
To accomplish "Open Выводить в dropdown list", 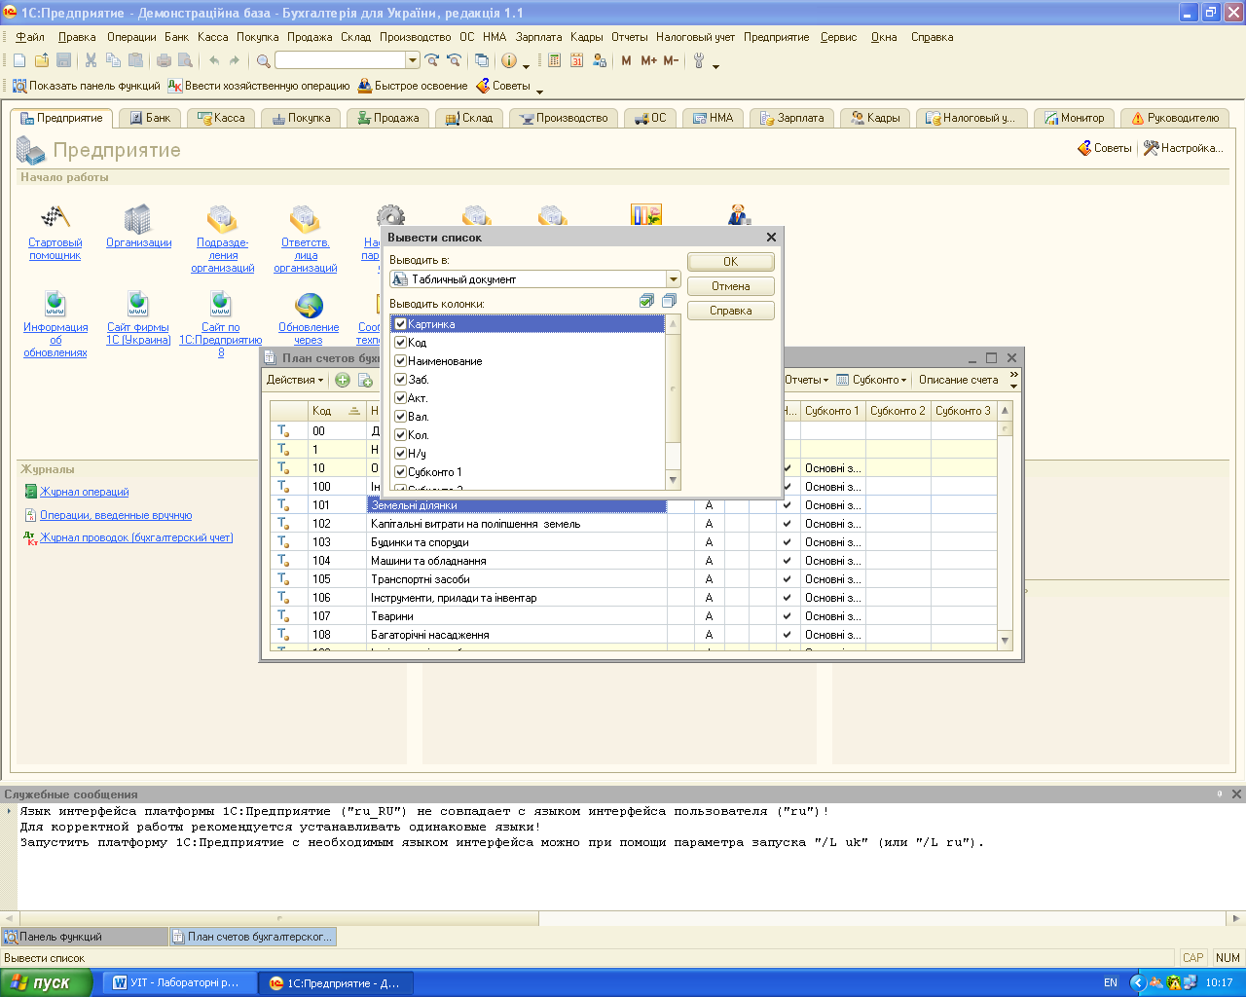I will 673,279.
